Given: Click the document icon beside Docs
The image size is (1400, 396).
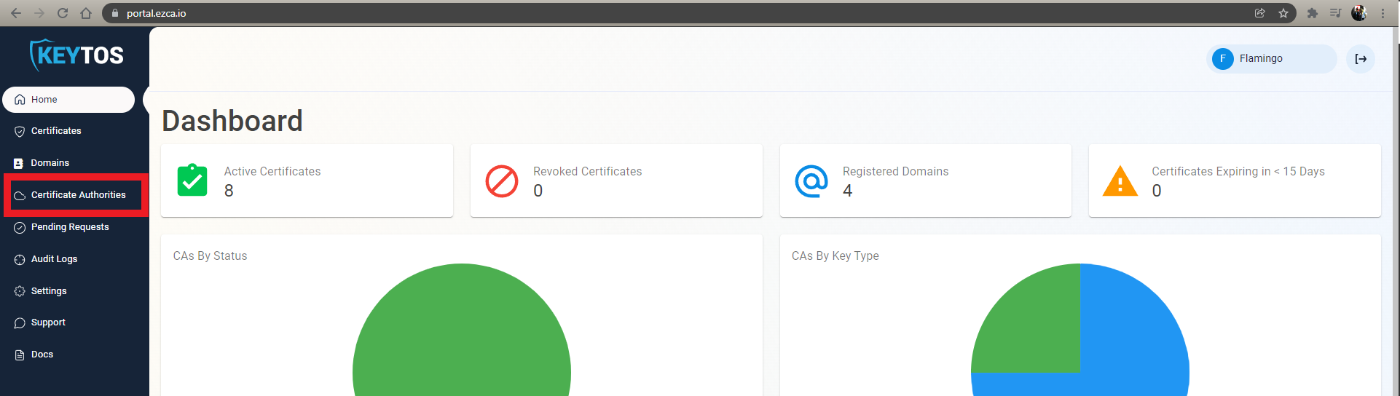Looking at the screenshot, I should [x=20, y=355].
